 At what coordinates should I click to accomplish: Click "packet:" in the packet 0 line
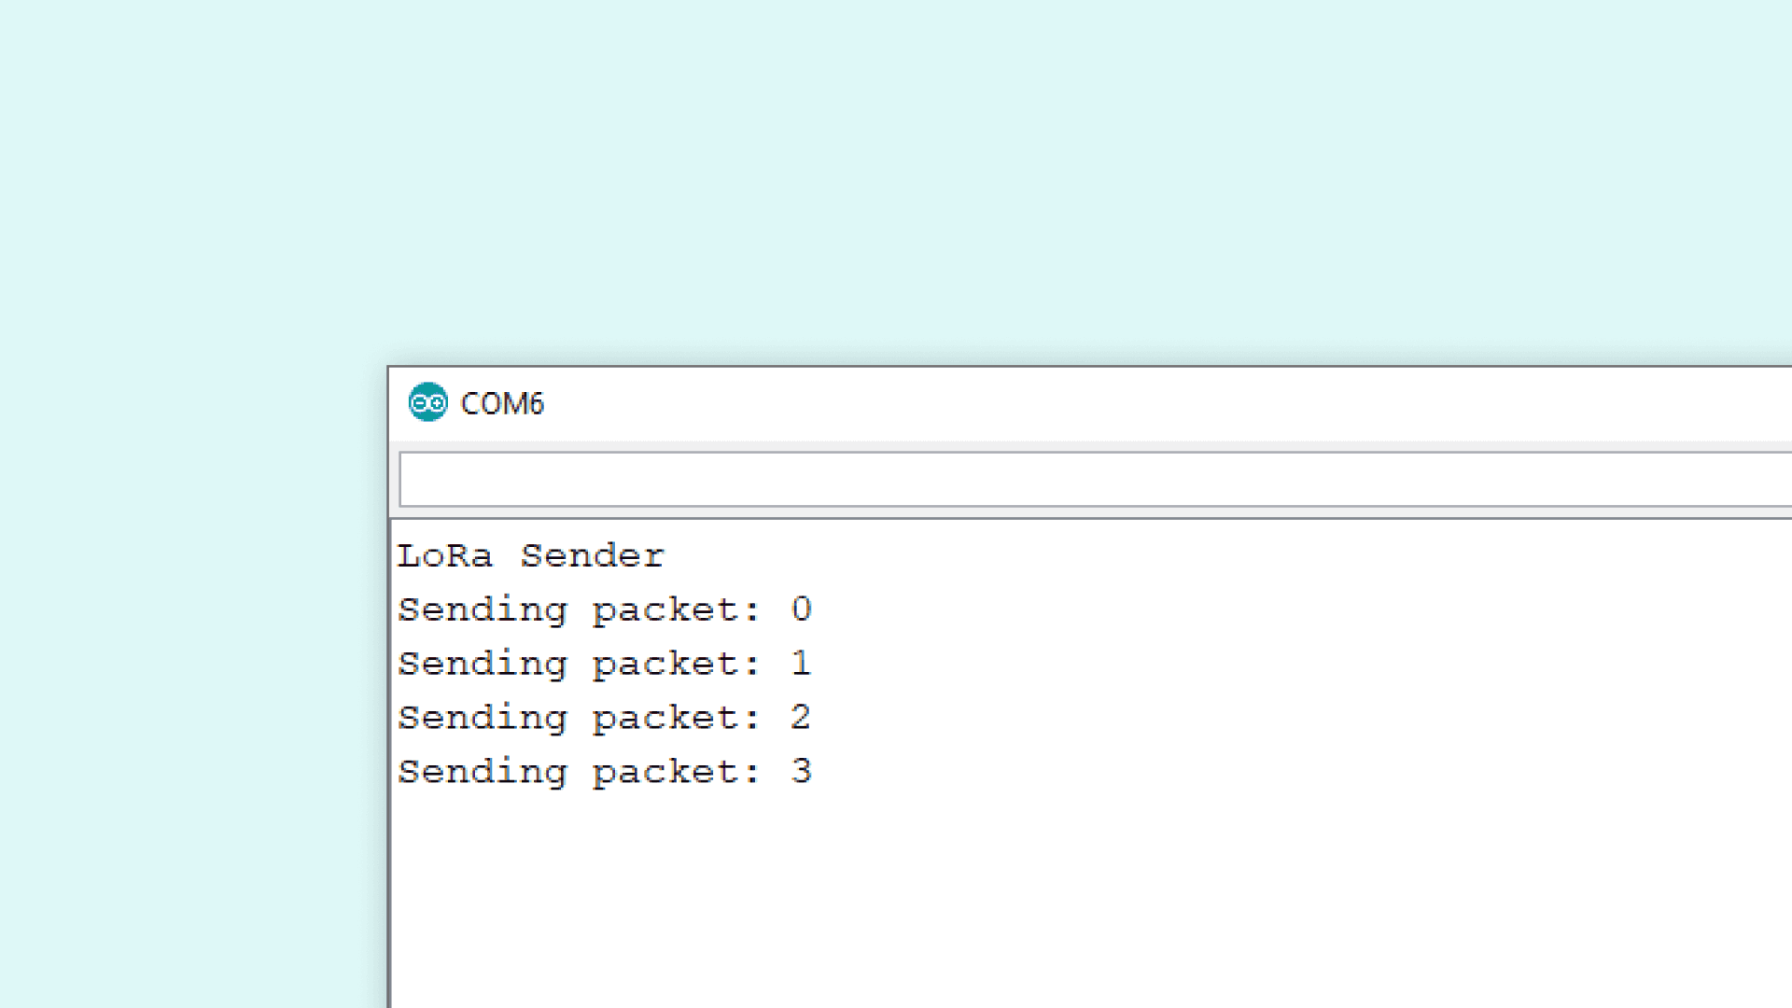pos(676,610)
